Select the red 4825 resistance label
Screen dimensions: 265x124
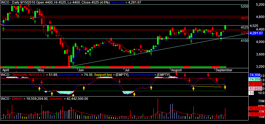click(x=244, y=18)
